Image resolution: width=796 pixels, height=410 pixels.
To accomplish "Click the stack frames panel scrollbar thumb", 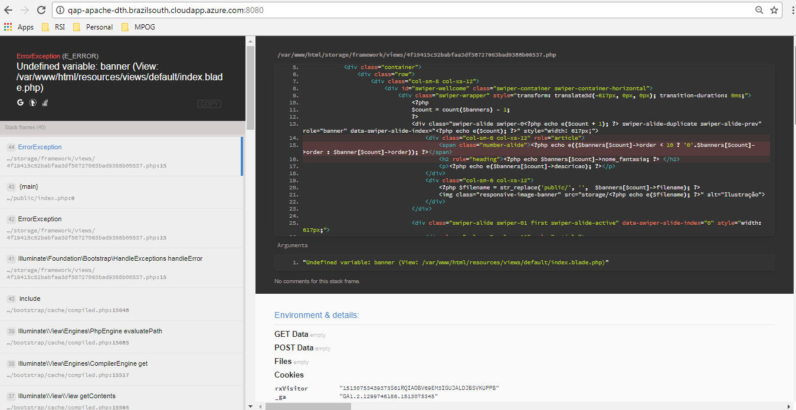I will point(250,87).
